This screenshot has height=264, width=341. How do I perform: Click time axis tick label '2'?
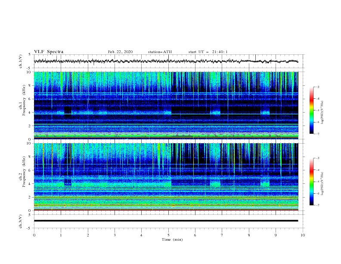[x=88, y=235]
